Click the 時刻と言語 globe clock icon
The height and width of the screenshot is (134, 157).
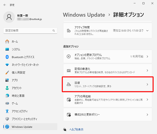[x=7, y=96]
